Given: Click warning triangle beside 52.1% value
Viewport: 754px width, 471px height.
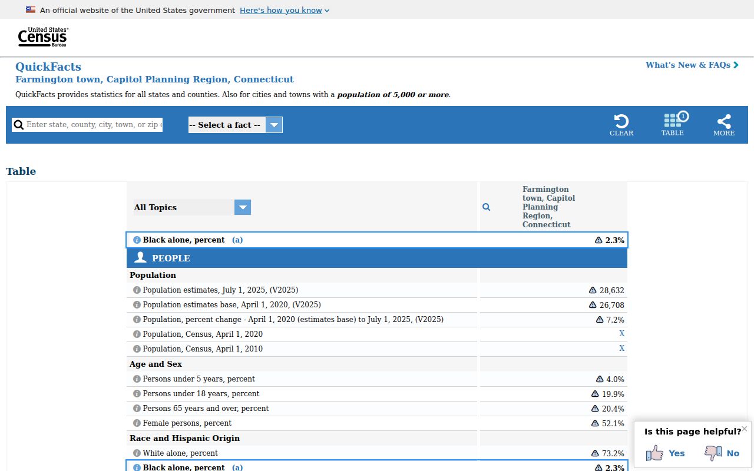Looking at the screenshot, I should pos(595,423).
